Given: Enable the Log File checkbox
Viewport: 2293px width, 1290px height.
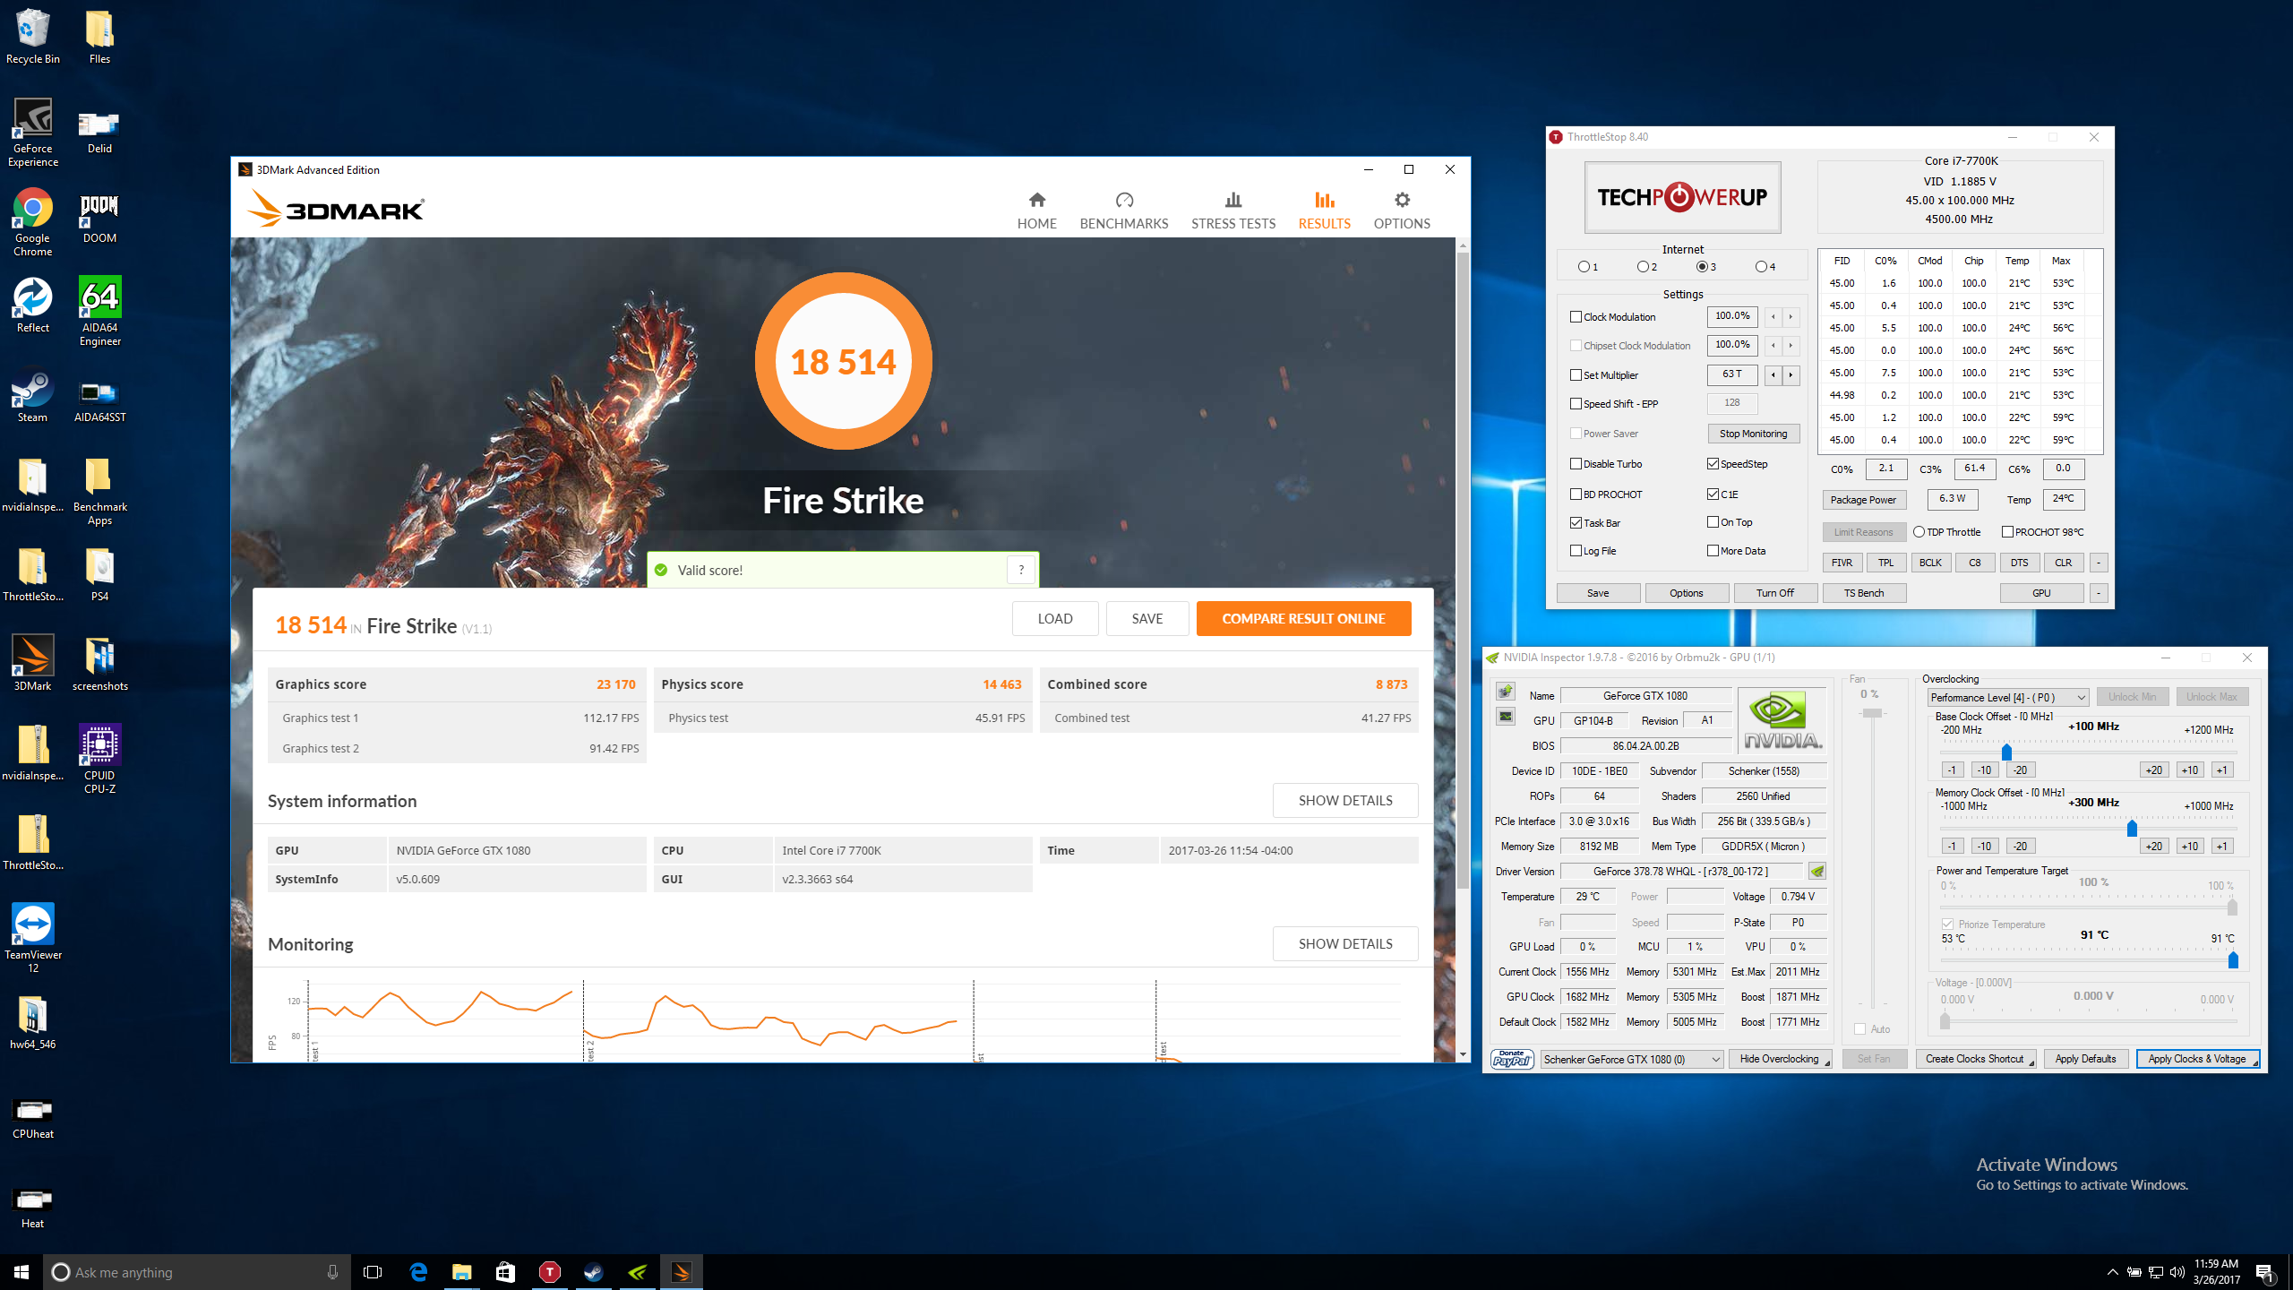Looking at the screenshot, I should [1576, 551].
